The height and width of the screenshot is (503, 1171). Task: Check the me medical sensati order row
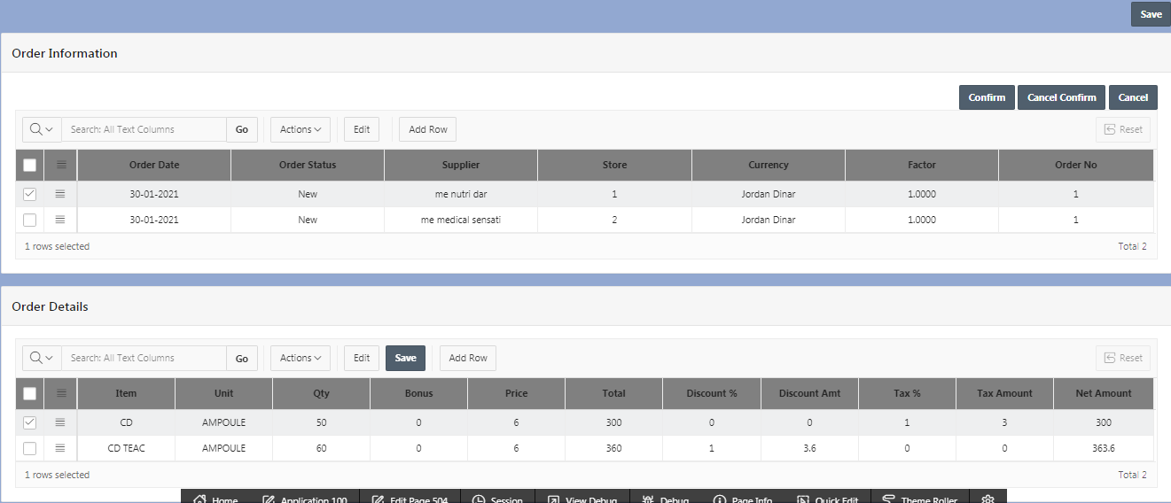pos(30,220)
